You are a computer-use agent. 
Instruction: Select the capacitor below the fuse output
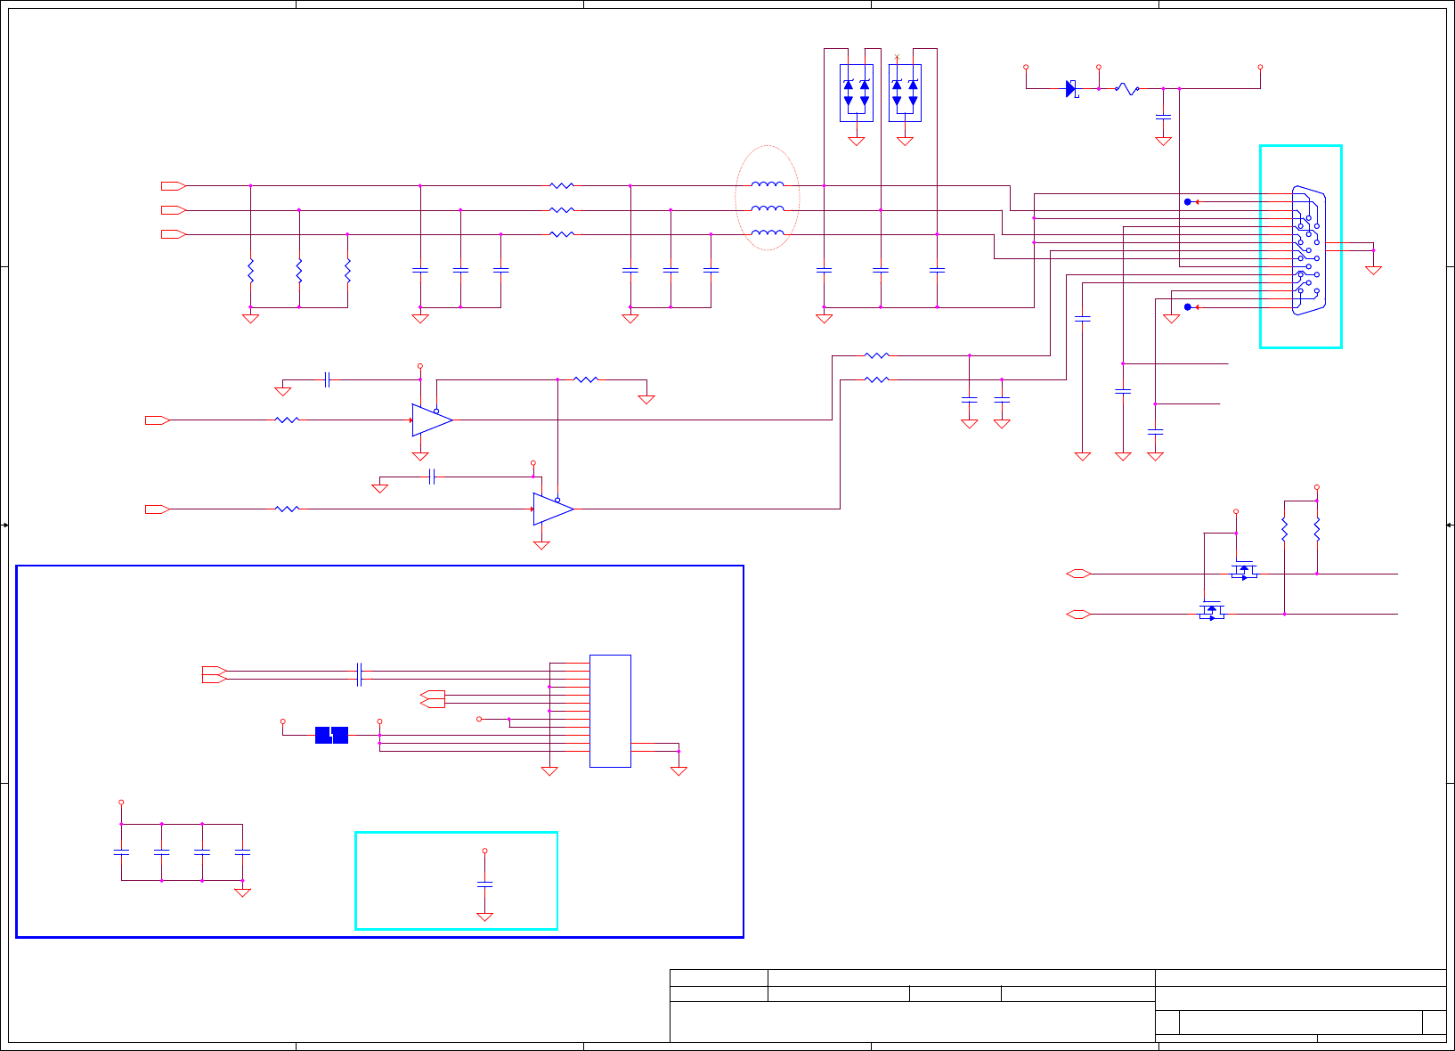click(1163, 116)
